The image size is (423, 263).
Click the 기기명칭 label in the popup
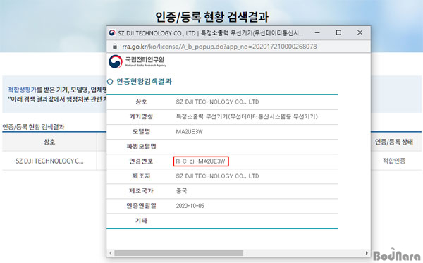tap(141, 116)
